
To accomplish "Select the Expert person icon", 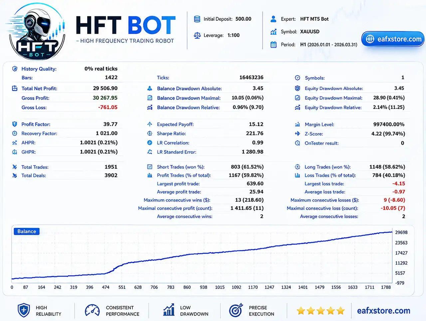I will pos(274,19).
